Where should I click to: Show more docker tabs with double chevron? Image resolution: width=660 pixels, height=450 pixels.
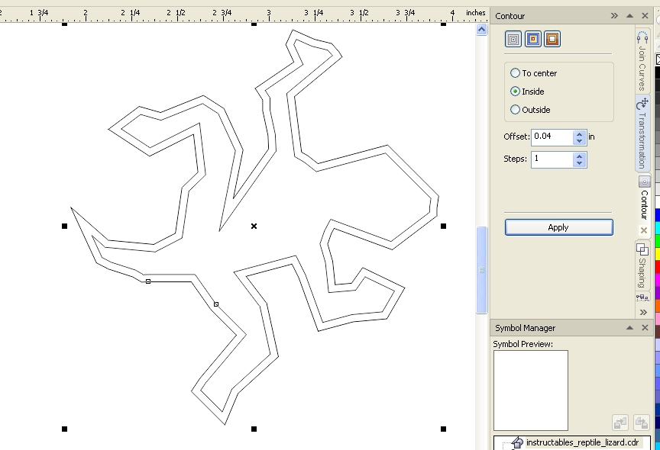[x=643, y=312]
